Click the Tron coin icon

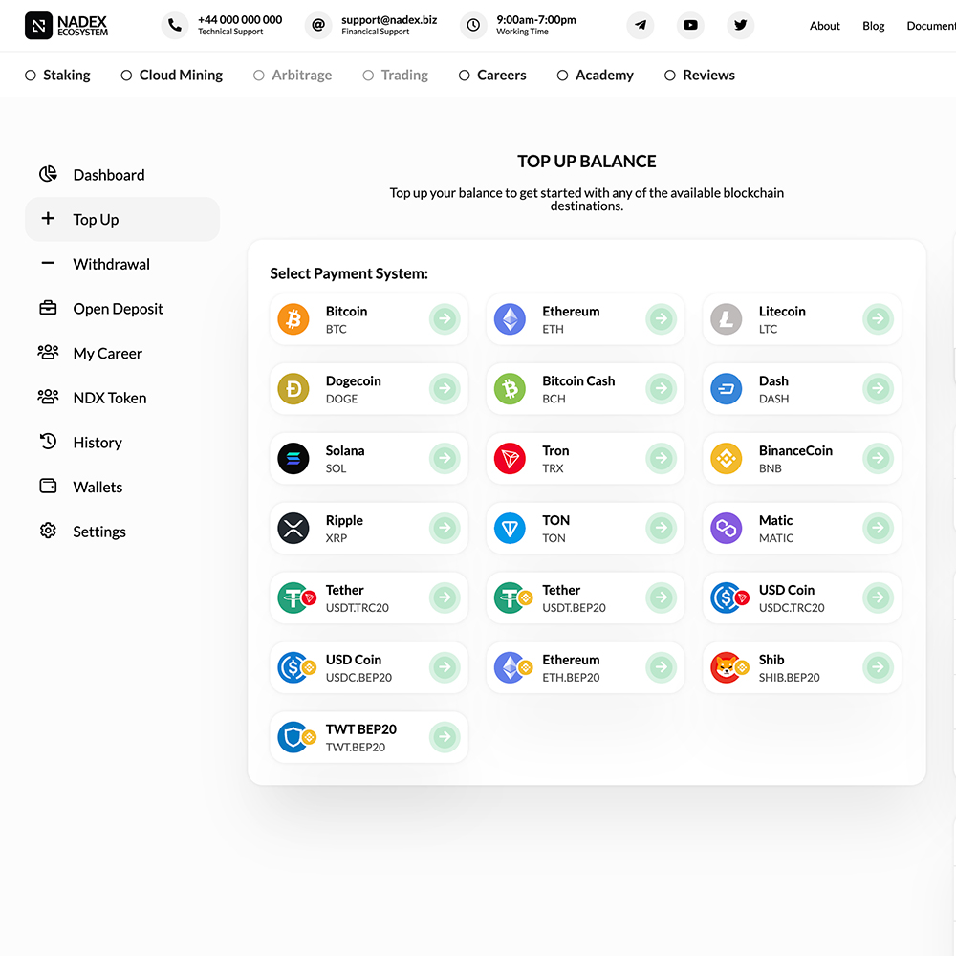510,459
